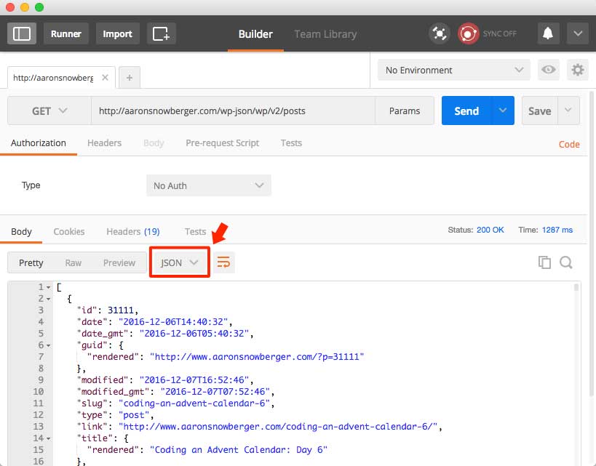Open the notifications bell
This screenshot has height=466, width=596.
coord(548,33)
